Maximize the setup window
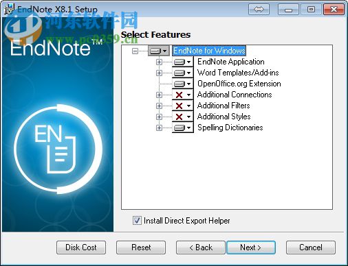Image resolution: width=348 pixels, height=266 pixels. click(x=311, y=10)
